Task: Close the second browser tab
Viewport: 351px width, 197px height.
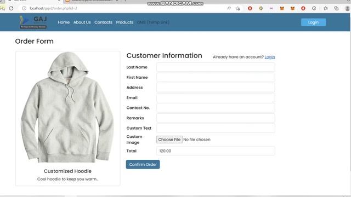Action: (117, 1)
